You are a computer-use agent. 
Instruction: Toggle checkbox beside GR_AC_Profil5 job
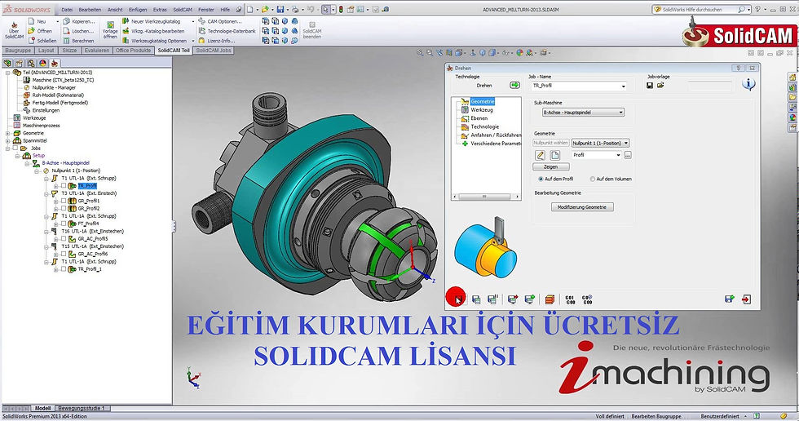[x=64, y=238]
